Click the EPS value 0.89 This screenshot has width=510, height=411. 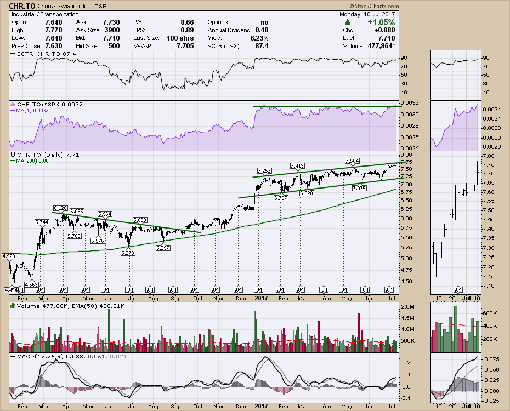[x=187, y=30]
